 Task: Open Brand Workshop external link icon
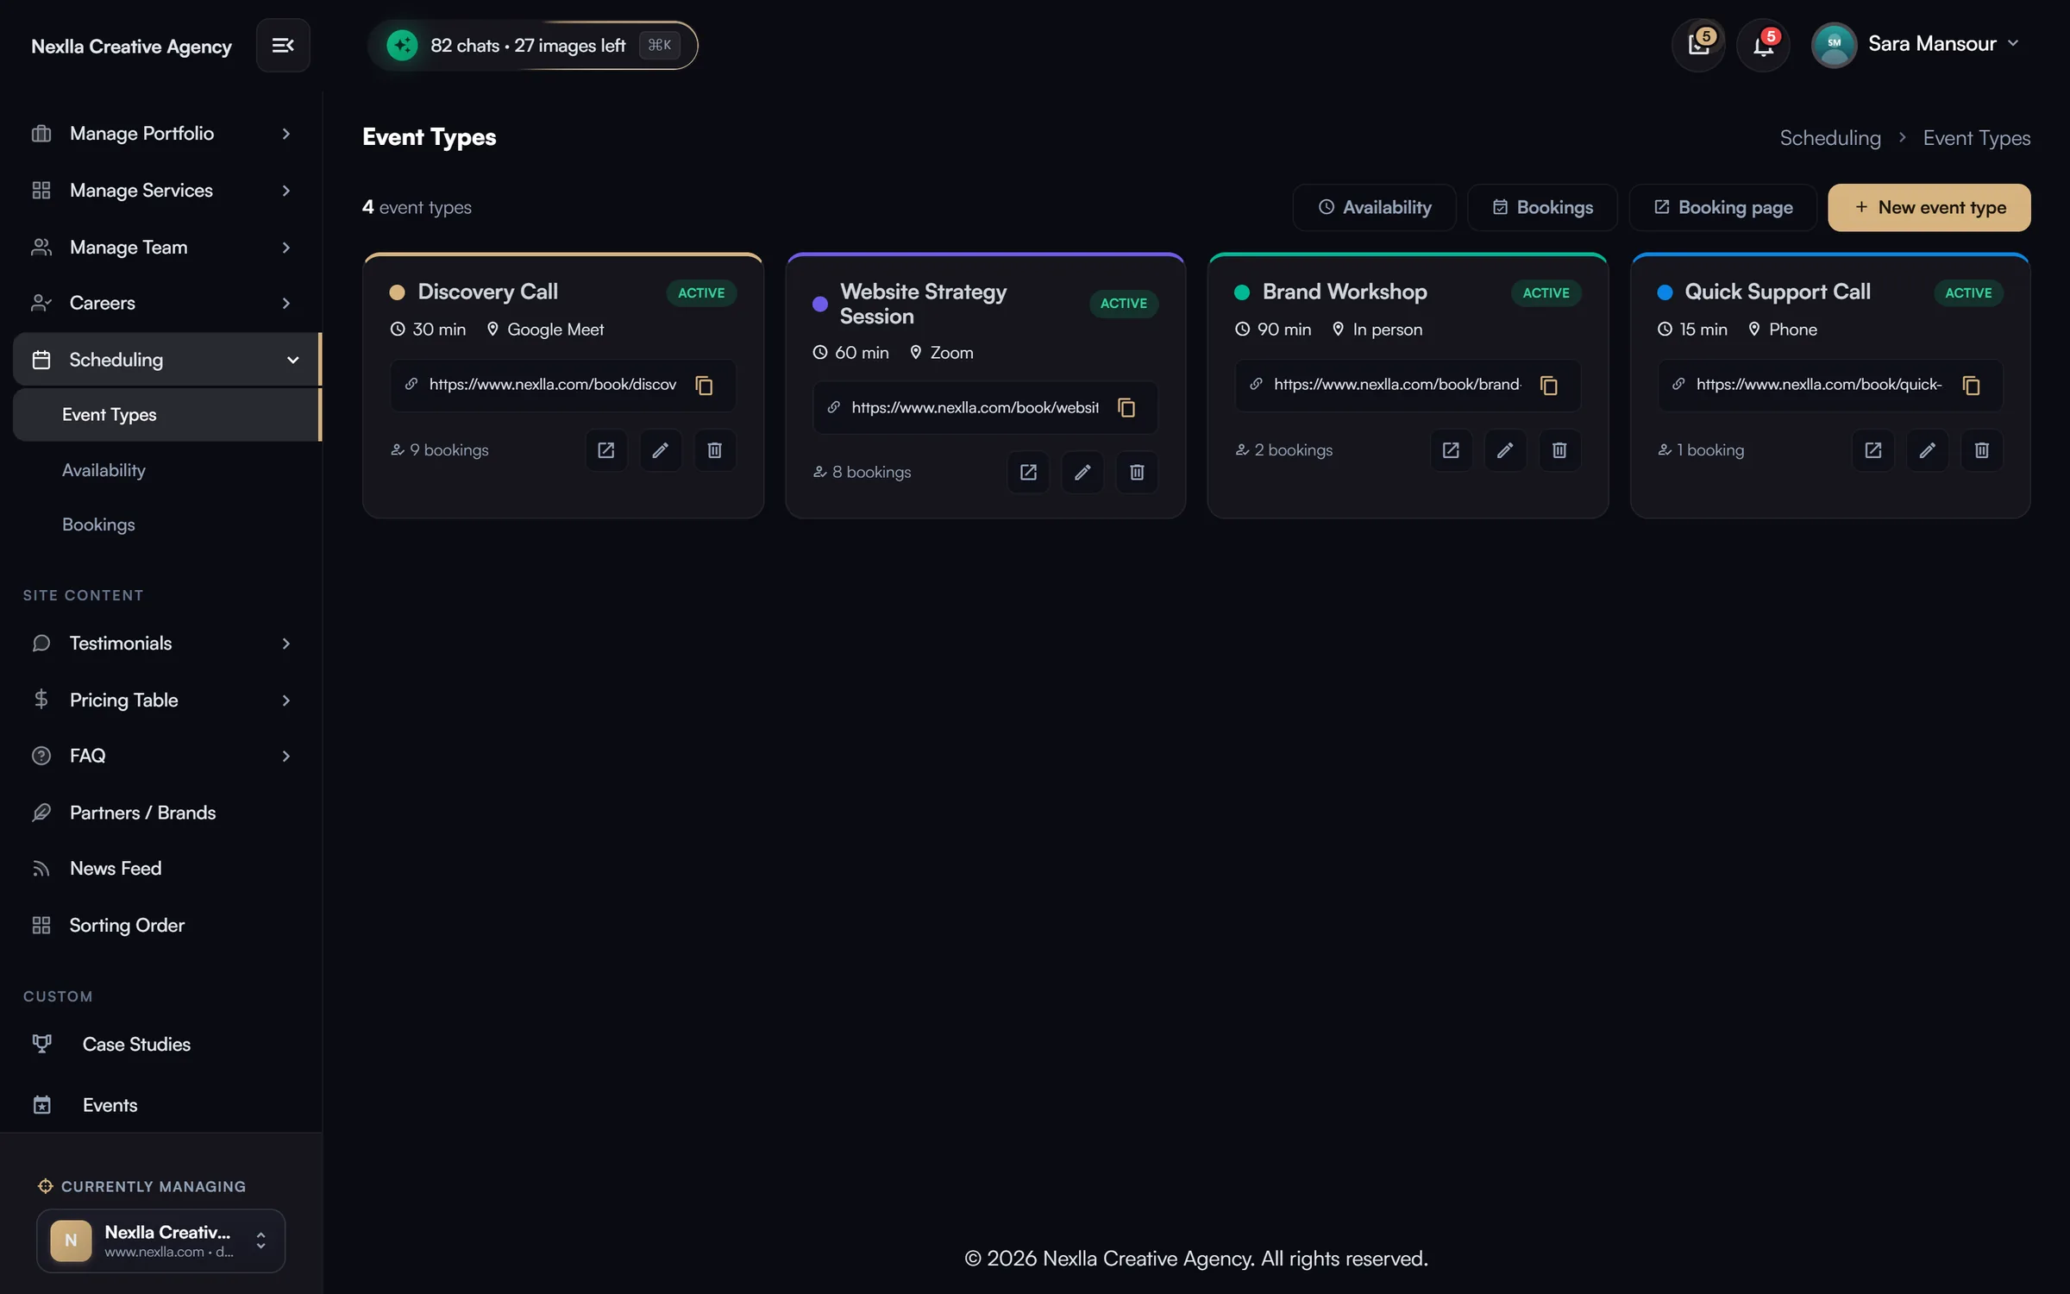[1451, 450]
